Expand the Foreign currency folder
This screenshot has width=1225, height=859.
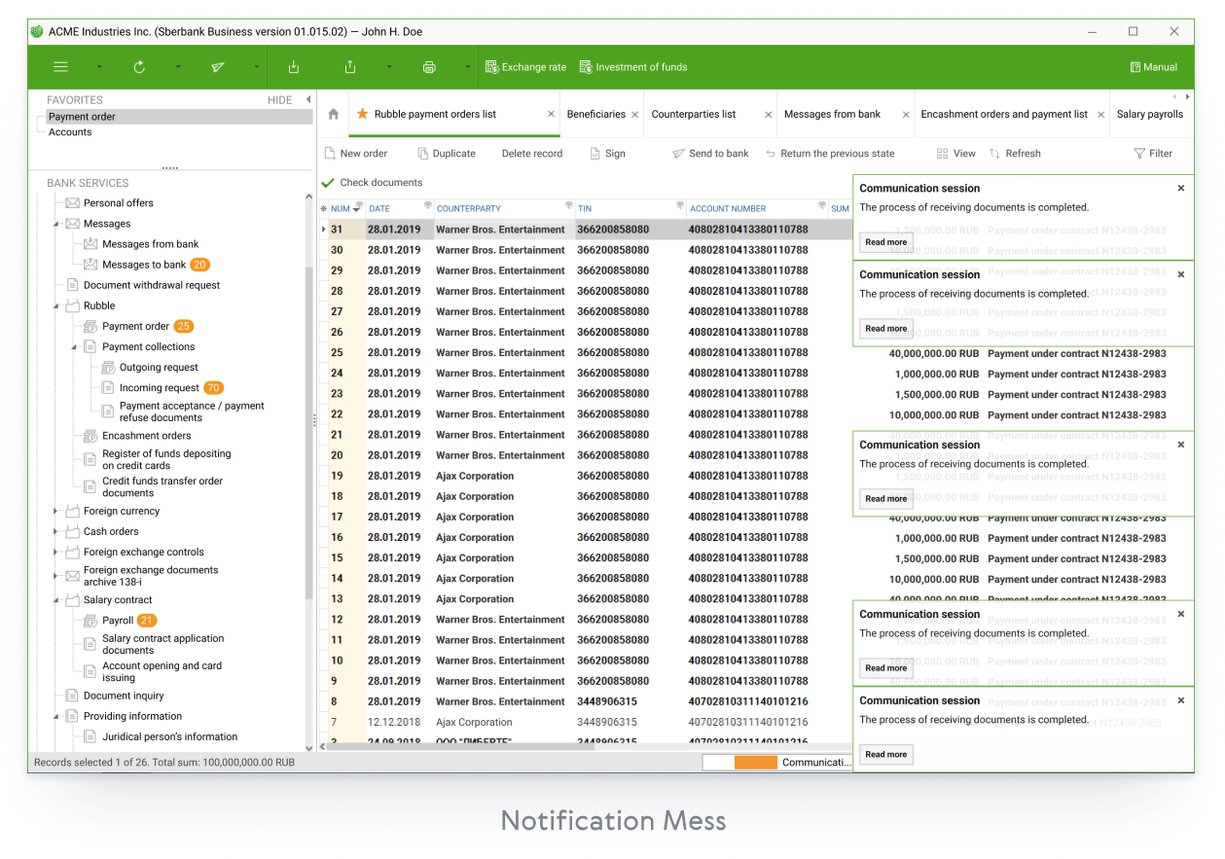point(56,512)
